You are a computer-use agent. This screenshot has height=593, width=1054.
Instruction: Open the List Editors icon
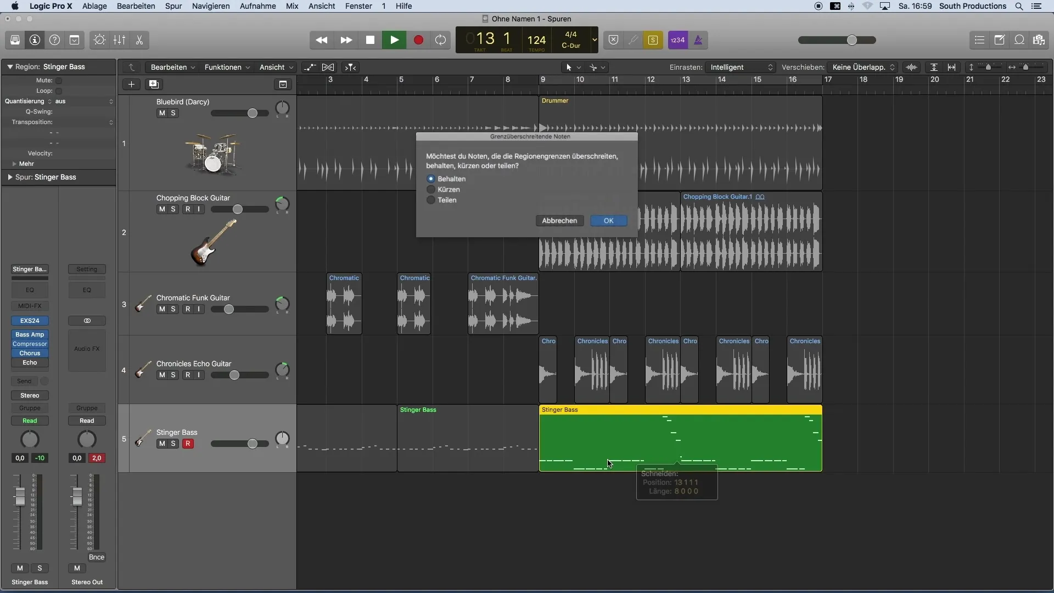click(x=979, y=40)
